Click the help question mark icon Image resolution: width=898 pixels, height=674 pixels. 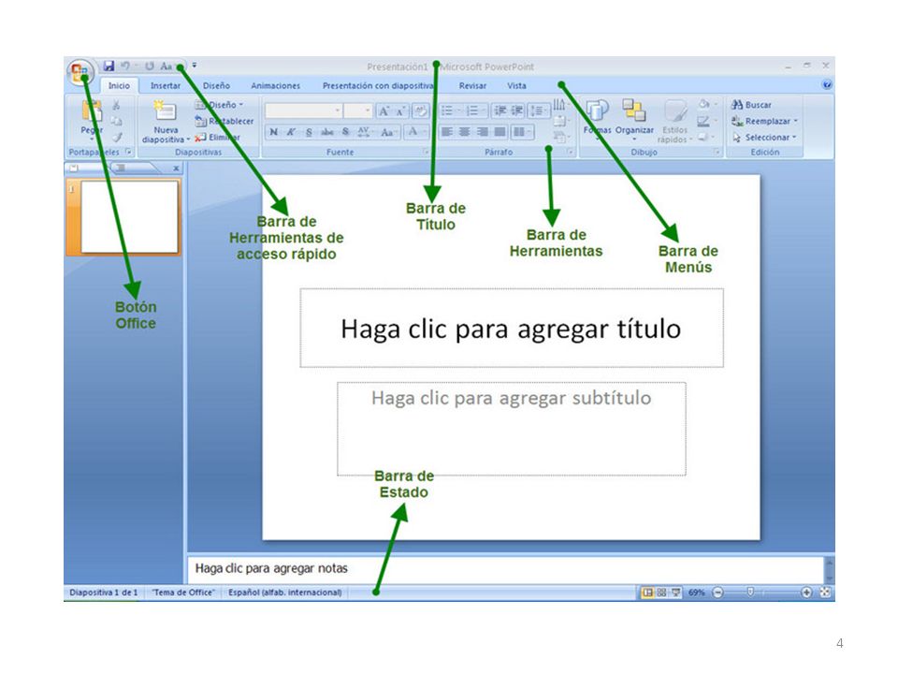(827, 85)
